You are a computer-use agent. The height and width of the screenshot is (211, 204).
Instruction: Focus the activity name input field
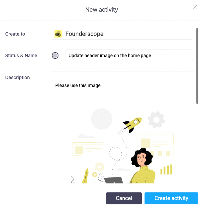pos(129,55)
